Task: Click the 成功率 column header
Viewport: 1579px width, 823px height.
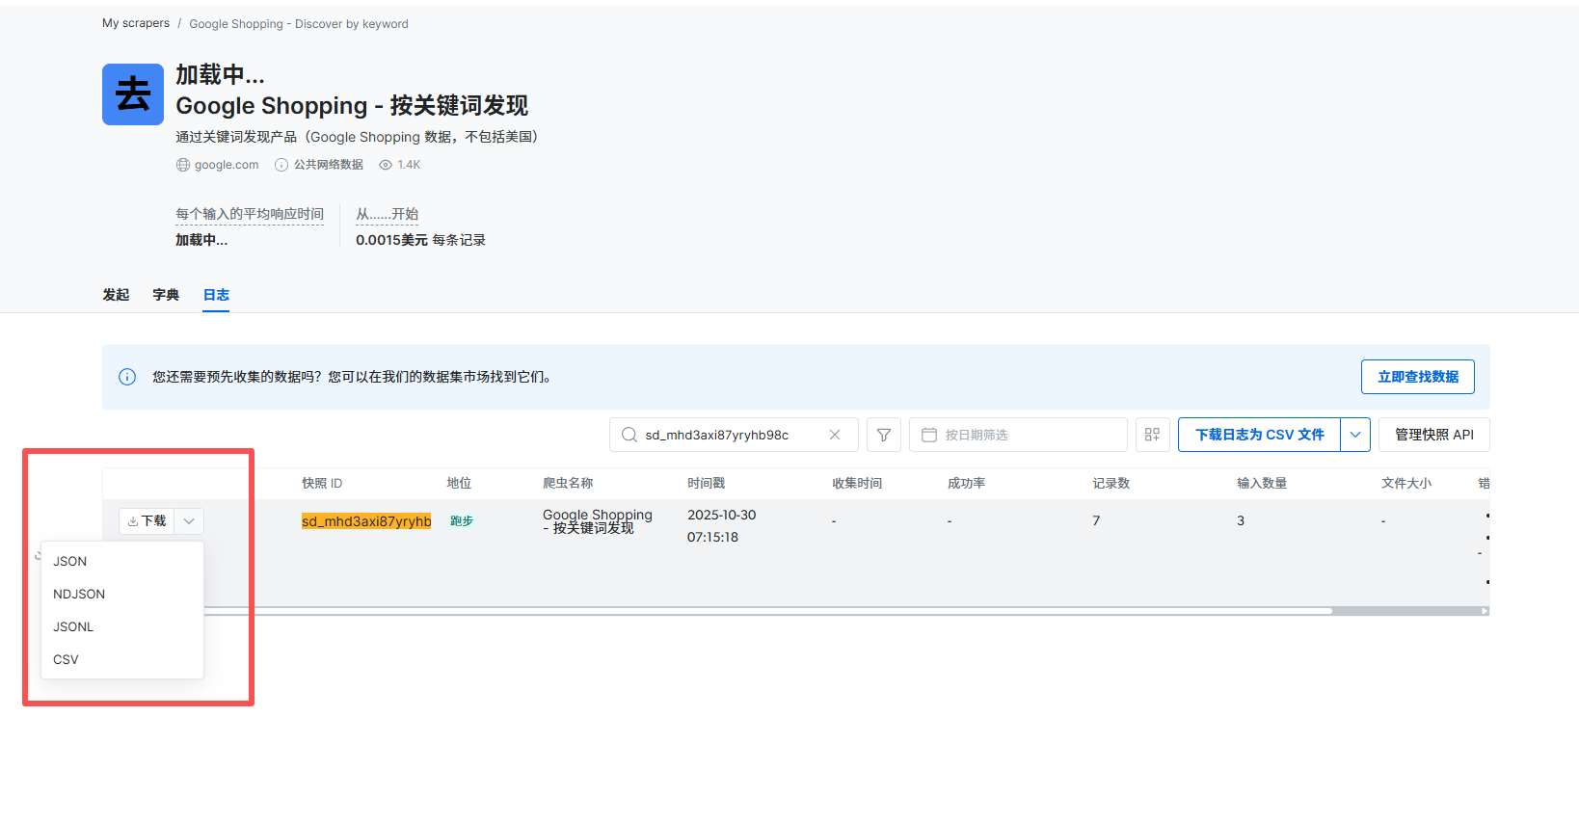Action: (x=966, y=483)
